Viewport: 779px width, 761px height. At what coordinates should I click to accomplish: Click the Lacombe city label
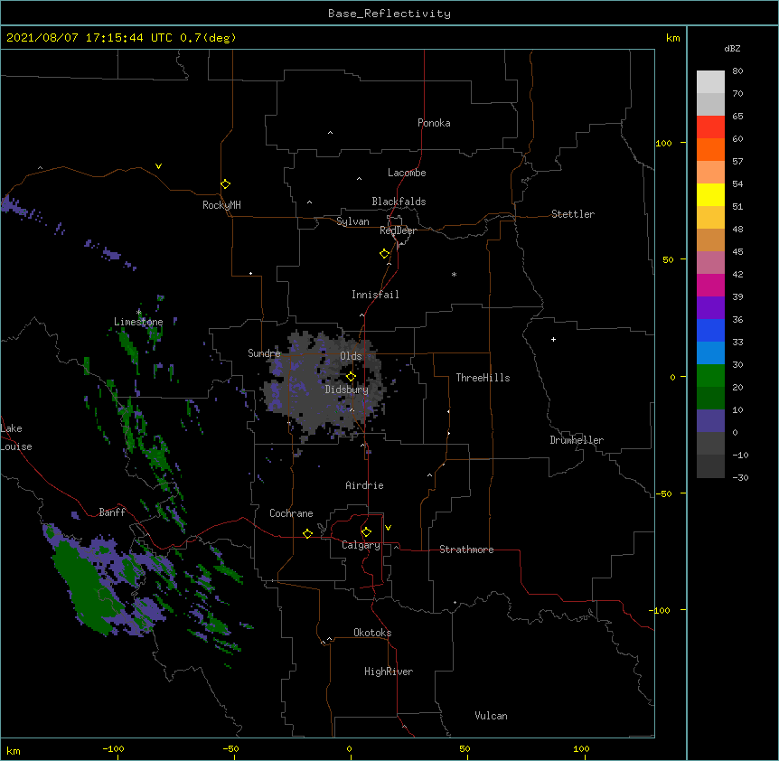407,173
